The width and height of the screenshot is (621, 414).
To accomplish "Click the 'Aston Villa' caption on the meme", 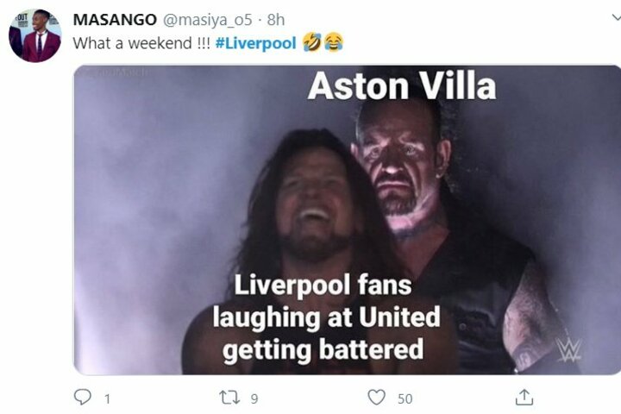I will click(402, 86).
